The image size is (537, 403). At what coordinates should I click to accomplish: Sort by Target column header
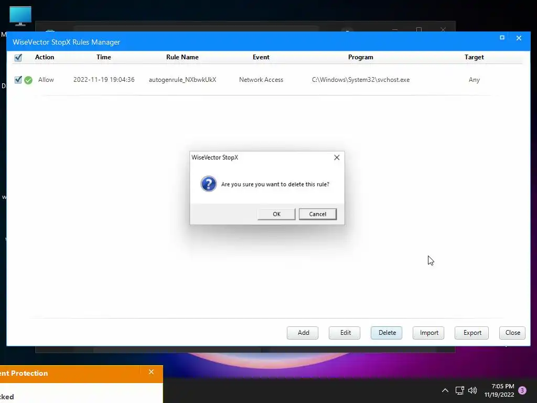click(x=474, y=57)
